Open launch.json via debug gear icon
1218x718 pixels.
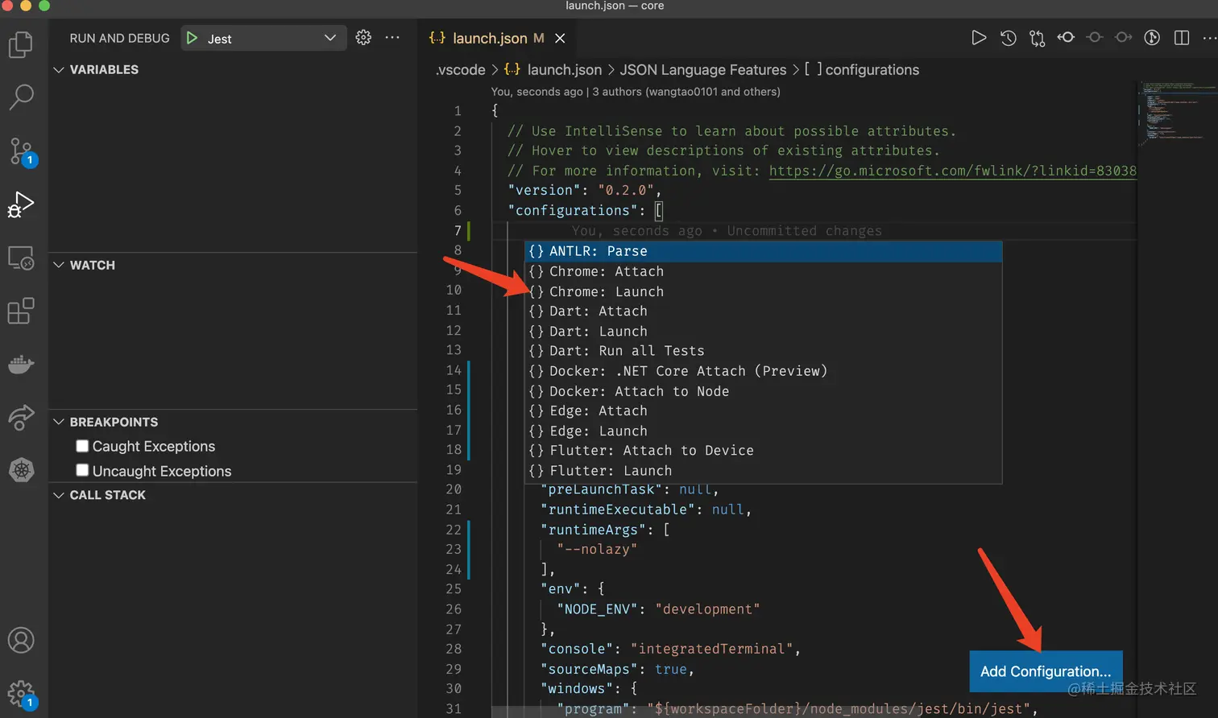point(363,38)
